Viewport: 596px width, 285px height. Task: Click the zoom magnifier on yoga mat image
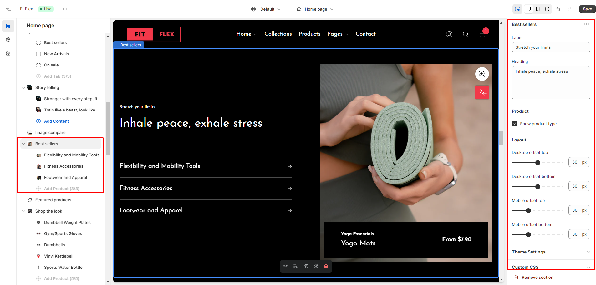[482, 74]
